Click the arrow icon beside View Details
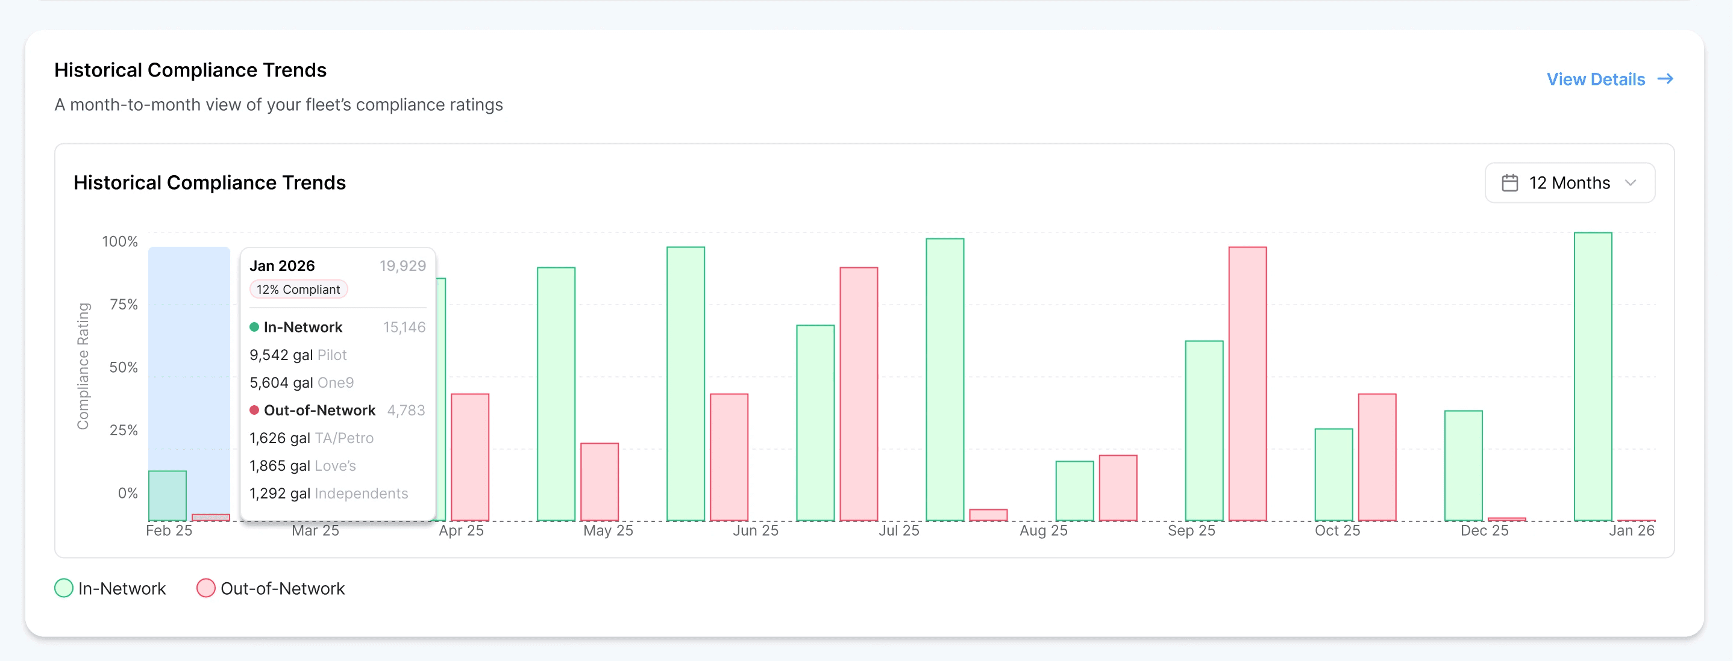The width and height of the screenshot is (1733, 661). [x=1665, y=79]
